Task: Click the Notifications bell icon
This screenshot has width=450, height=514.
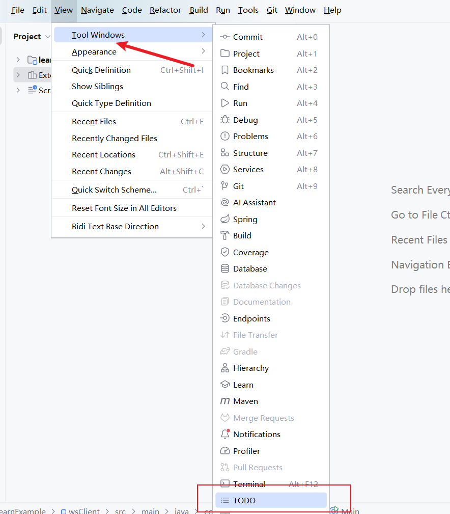Action: click(224, 434)
